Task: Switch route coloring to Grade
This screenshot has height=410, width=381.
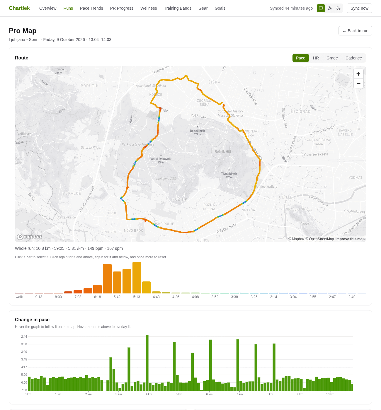Action: point(332,58)
